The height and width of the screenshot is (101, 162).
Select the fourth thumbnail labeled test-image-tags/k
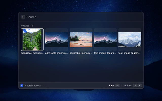105,39
